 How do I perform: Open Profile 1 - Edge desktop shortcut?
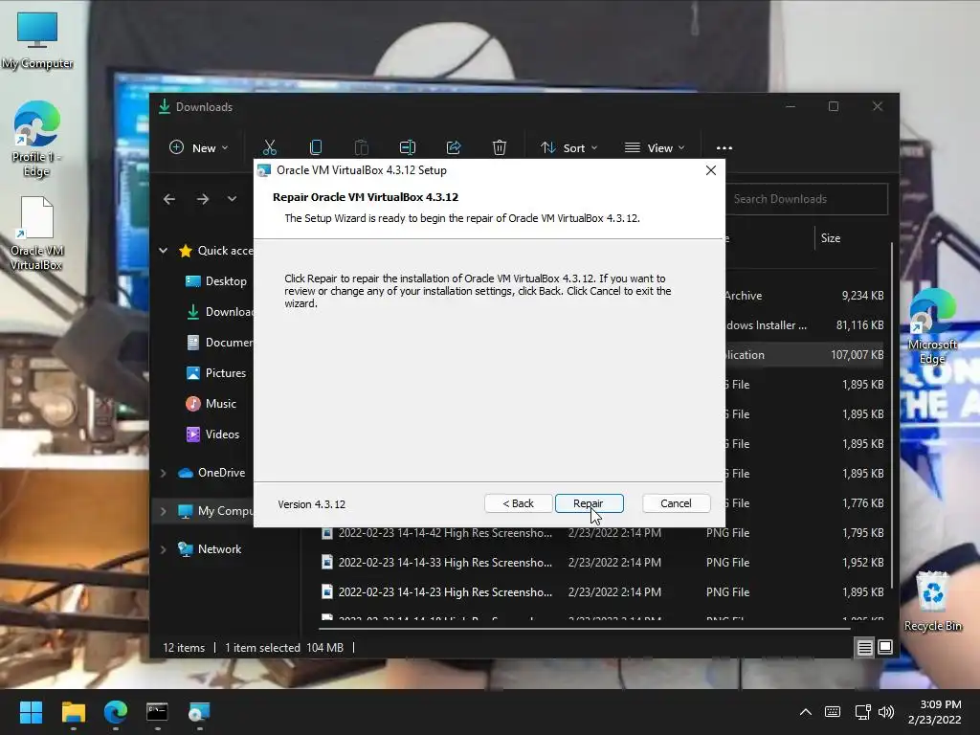click(37, 139)
